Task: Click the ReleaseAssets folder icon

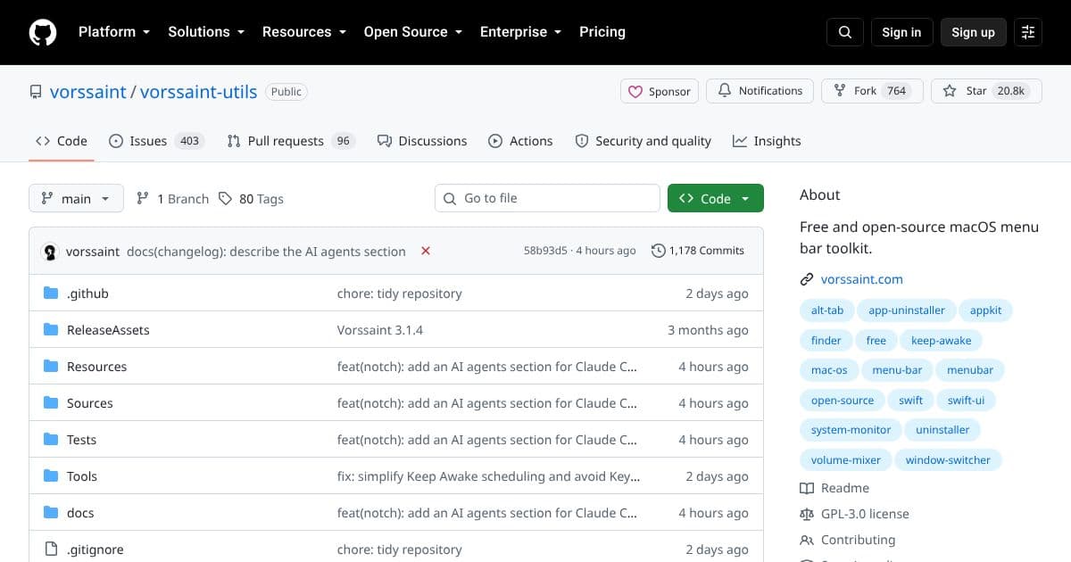Action: [51, 330]
